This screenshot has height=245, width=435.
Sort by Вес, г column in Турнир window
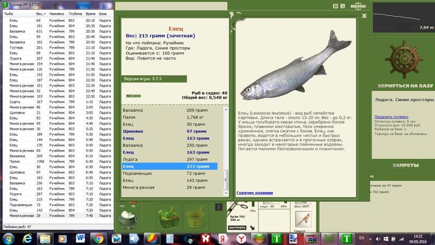[41, 14]
